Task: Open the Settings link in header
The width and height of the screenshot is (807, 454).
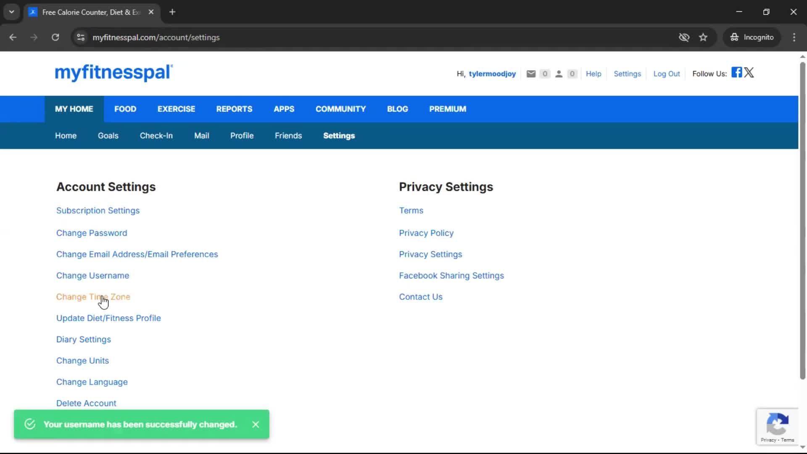Action: tap(627, 74)
